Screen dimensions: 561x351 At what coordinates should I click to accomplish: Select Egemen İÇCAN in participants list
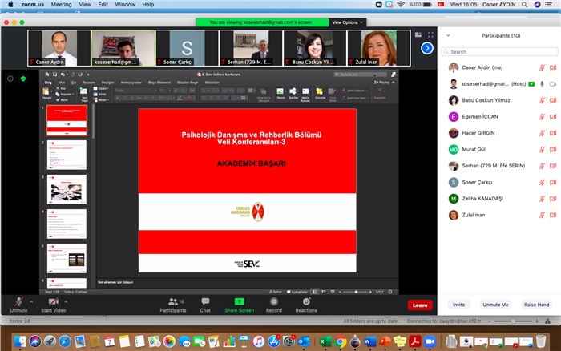coord(499,117)
